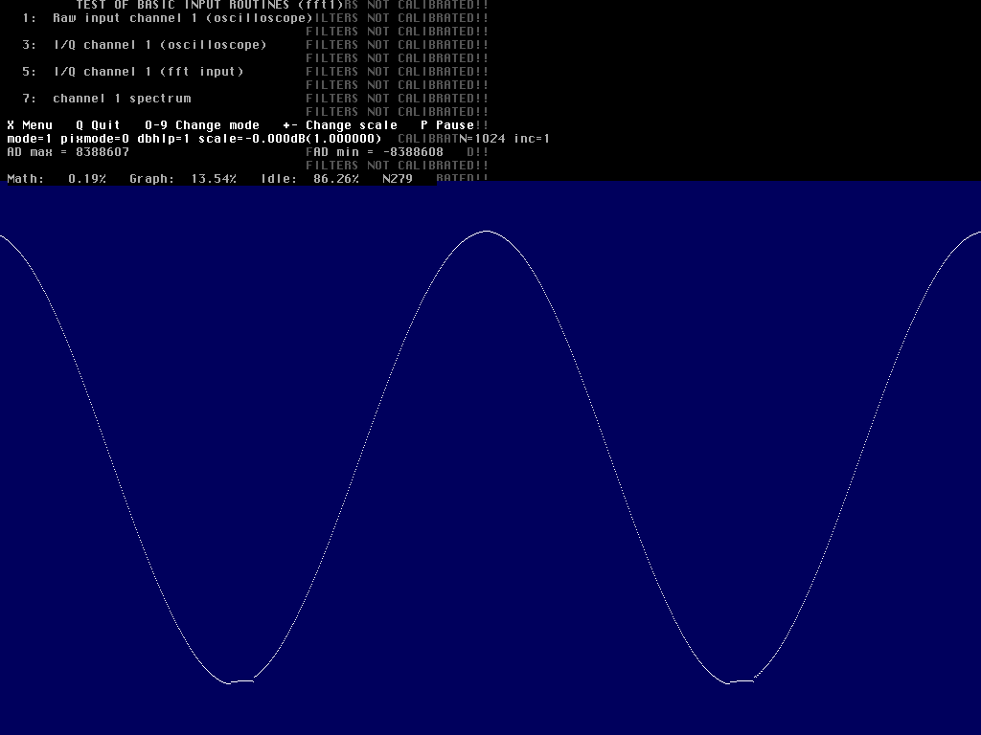Click the 'AD max = 8388607' readout
981x735 pixels.
pyautogui.click(x=68, y=152)
